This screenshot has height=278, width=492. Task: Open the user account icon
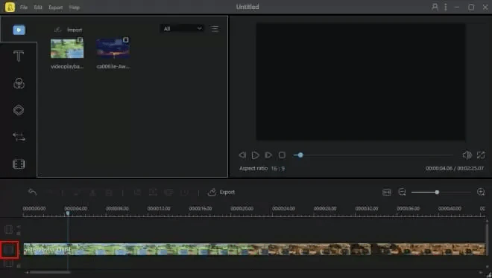(435, 7)
